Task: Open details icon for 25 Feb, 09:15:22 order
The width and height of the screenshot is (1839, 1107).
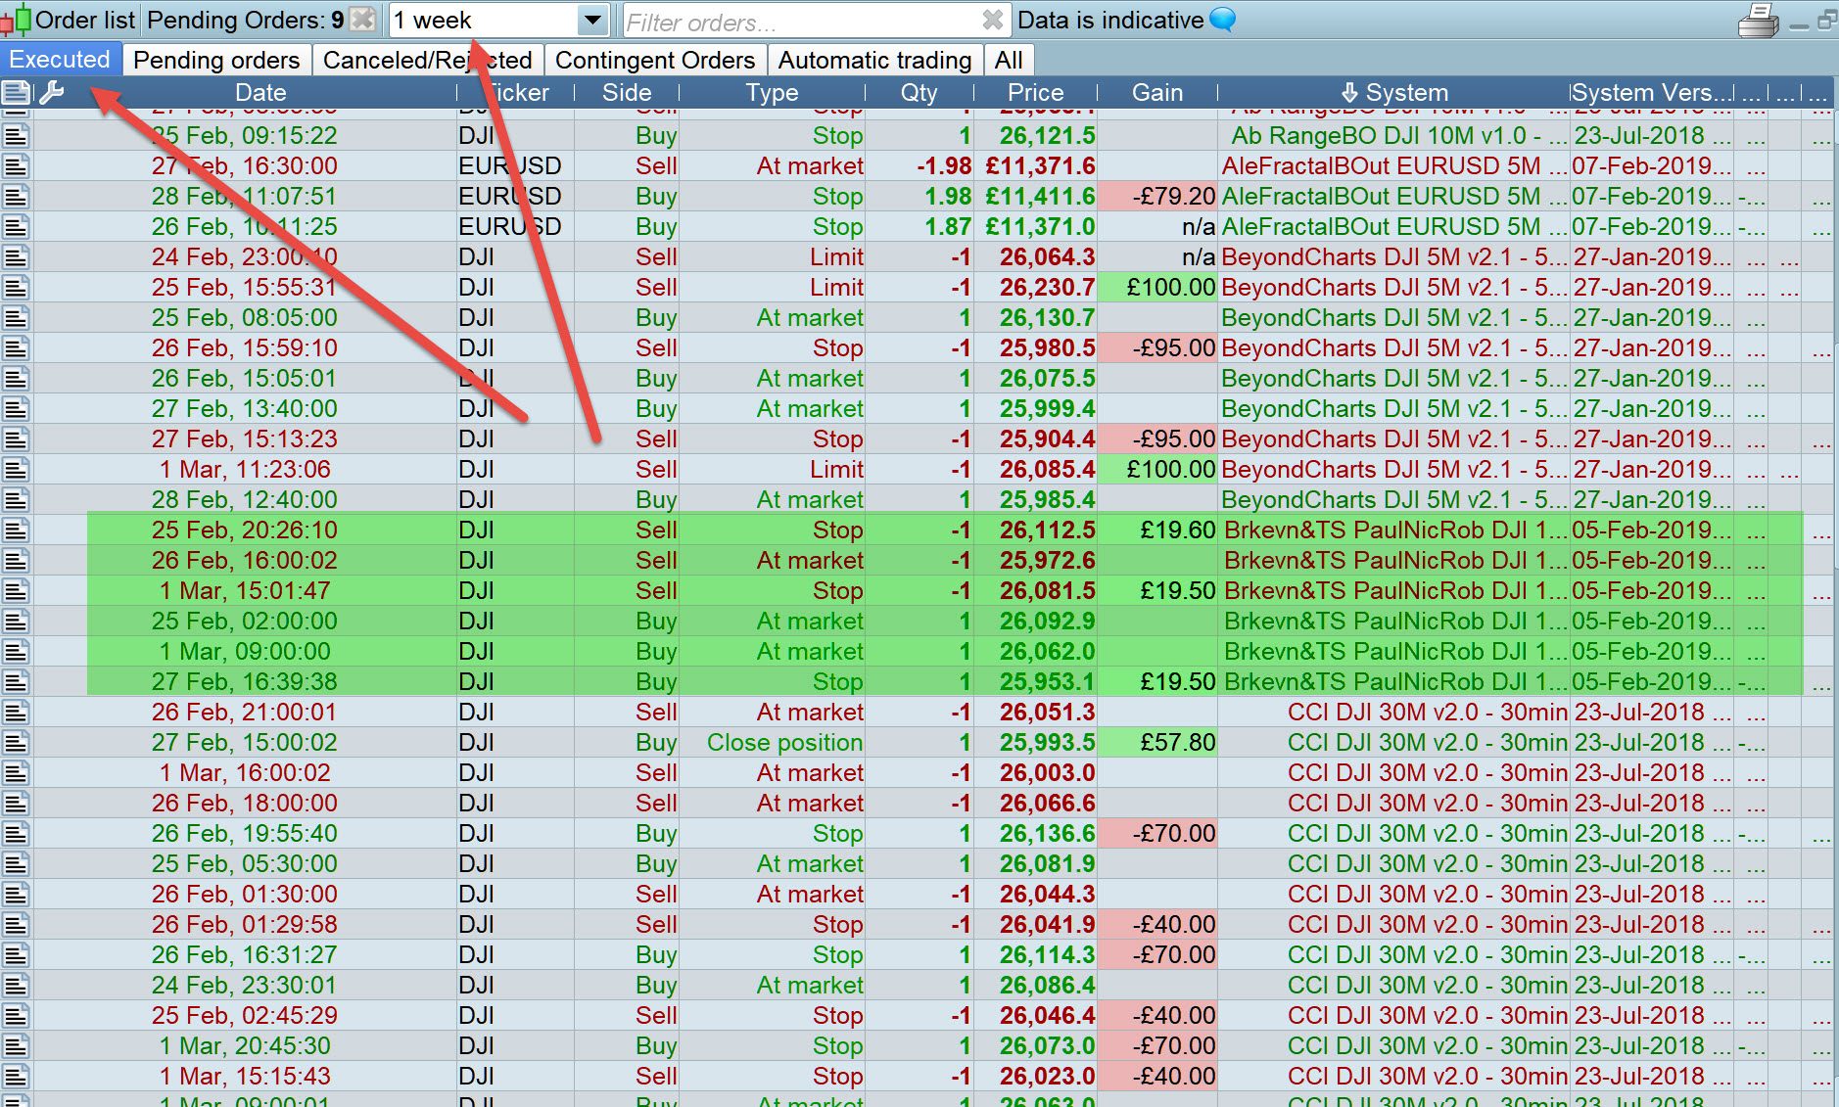Action: [16, 135]
